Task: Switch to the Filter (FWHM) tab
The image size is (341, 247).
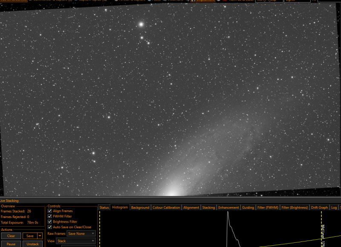Action: pyautogui.click(x=268, y=207)
